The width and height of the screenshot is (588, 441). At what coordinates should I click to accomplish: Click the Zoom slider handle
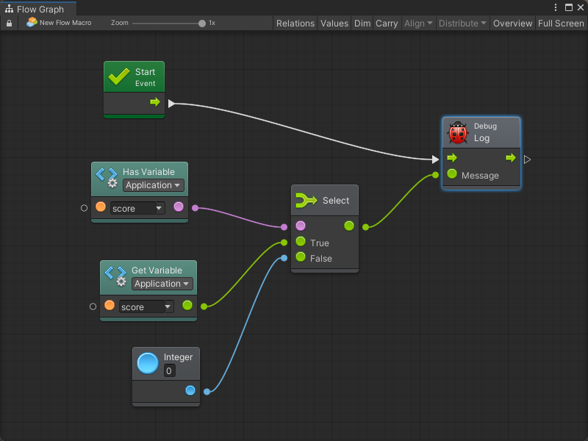point(202,24)
